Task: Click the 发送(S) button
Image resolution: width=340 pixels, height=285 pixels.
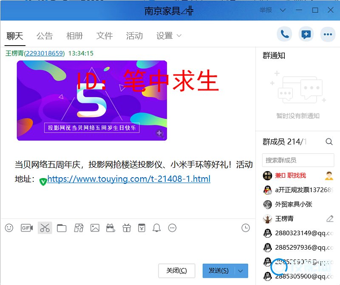Action: [x=219, y=271]
